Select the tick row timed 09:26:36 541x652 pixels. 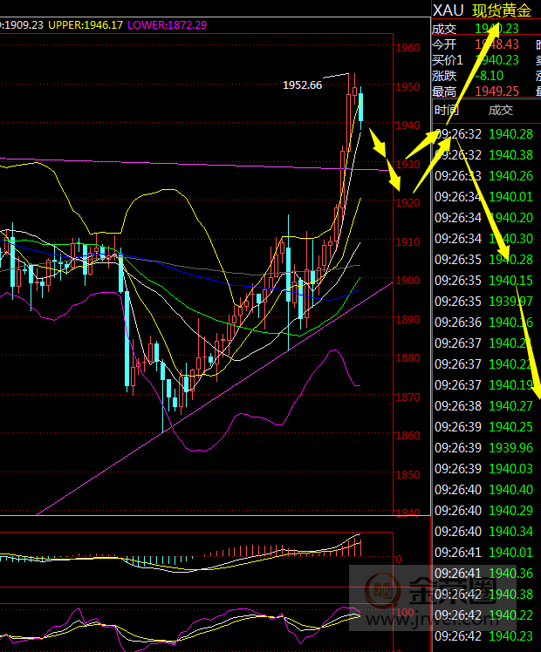tap(486, 323)
